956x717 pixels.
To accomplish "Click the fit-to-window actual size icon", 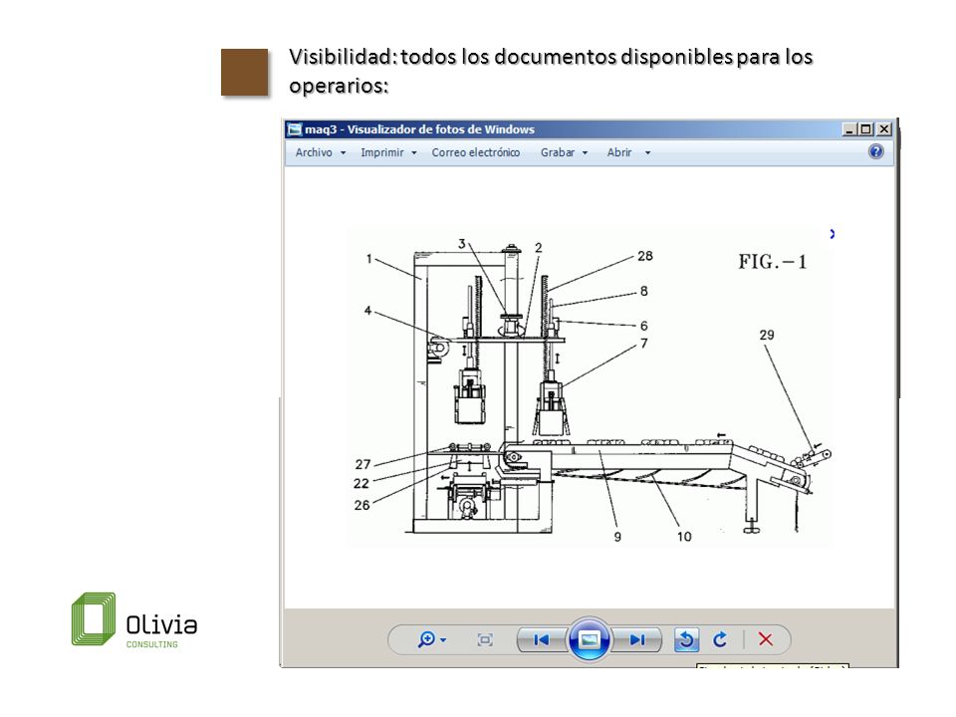I will point(485,639).
